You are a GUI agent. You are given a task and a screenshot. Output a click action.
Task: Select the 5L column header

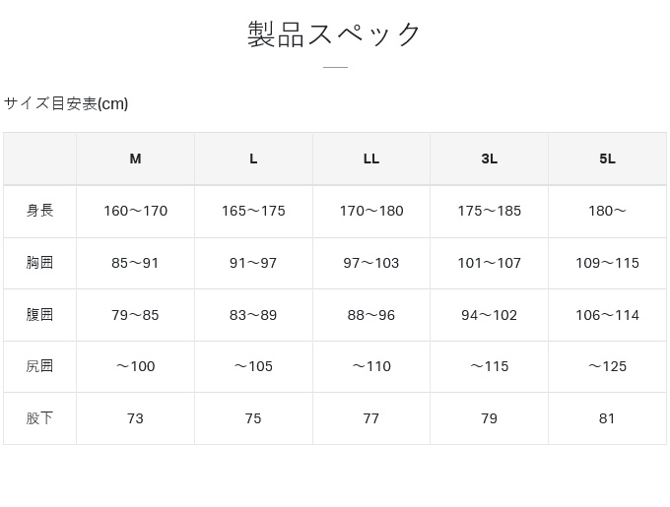607,158
